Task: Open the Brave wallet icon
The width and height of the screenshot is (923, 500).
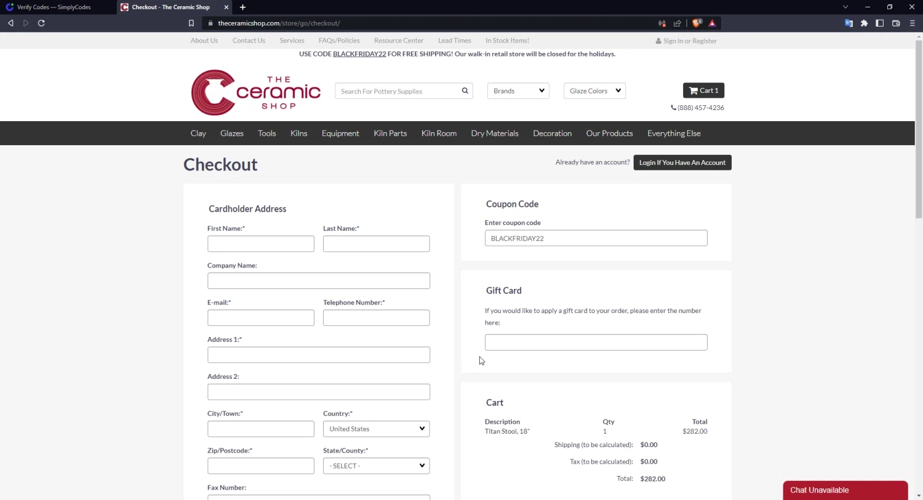Action: pos(896,23)
